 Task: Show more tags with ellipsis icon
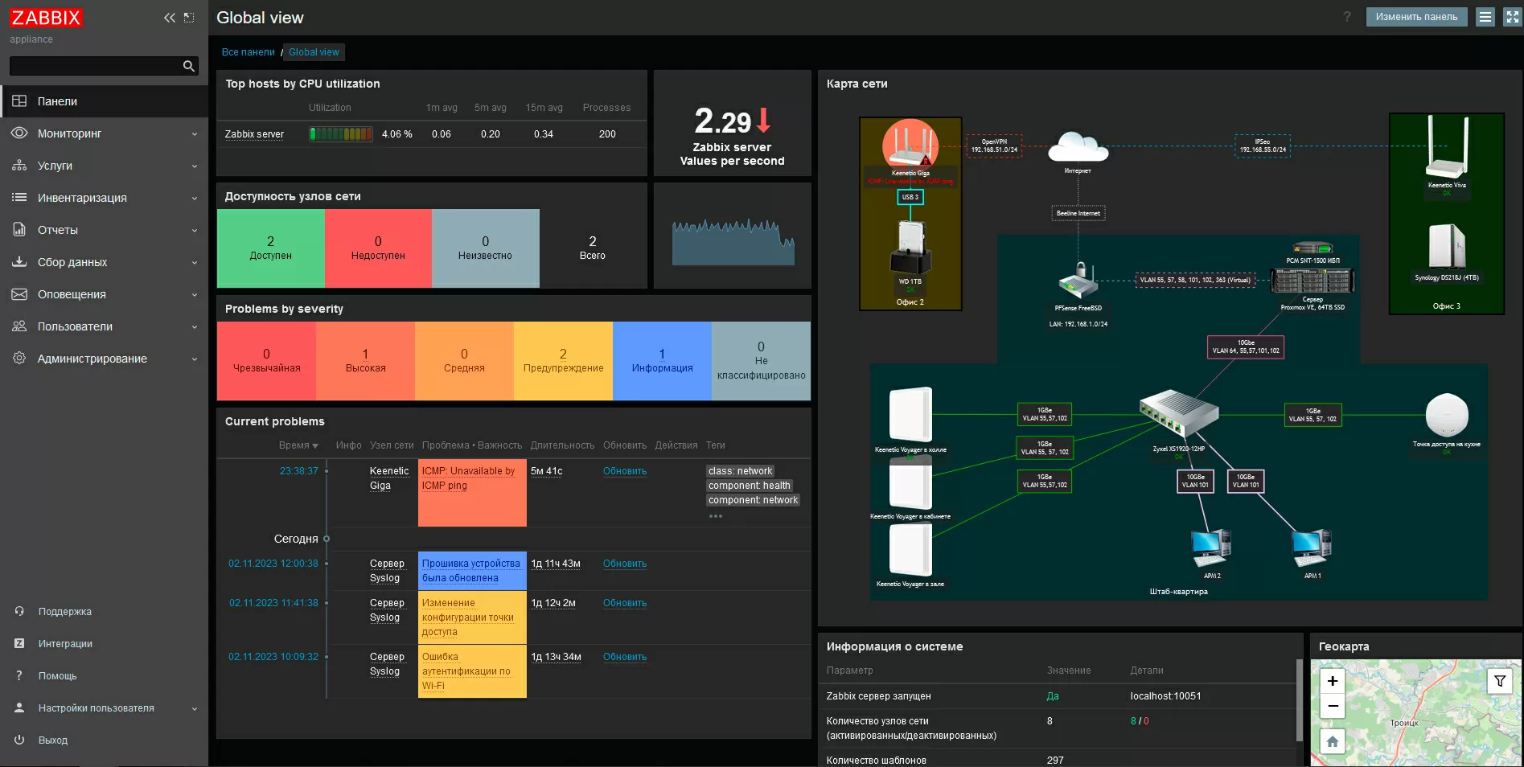(716, 516)
